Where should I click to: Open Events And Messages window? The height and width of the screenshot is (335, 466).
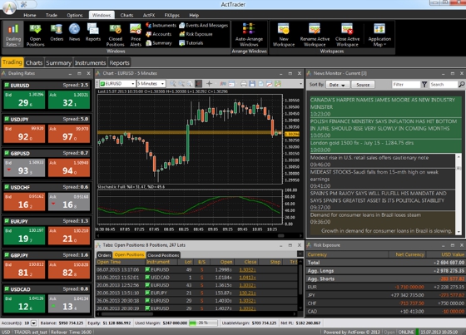204,26
